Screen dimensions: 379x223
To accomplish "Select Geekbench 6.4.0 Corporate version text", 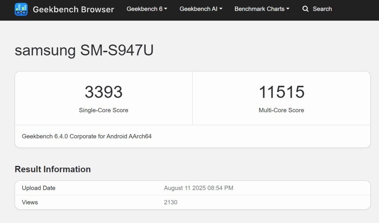I will click(x=87, y=136).
